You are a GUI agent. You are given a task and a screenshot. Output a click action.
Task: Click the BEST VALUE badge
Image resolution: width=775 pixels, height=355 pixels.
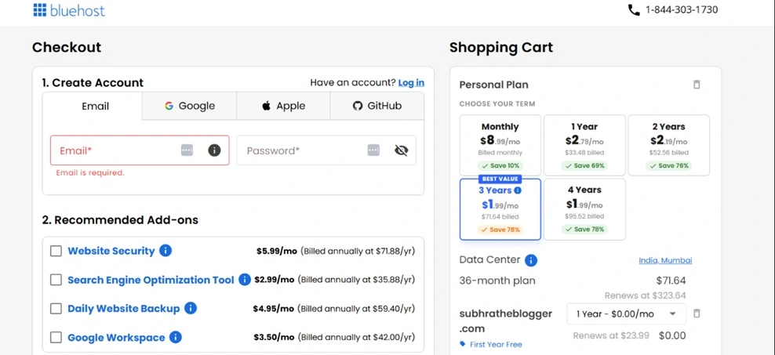tap(500, 179)
